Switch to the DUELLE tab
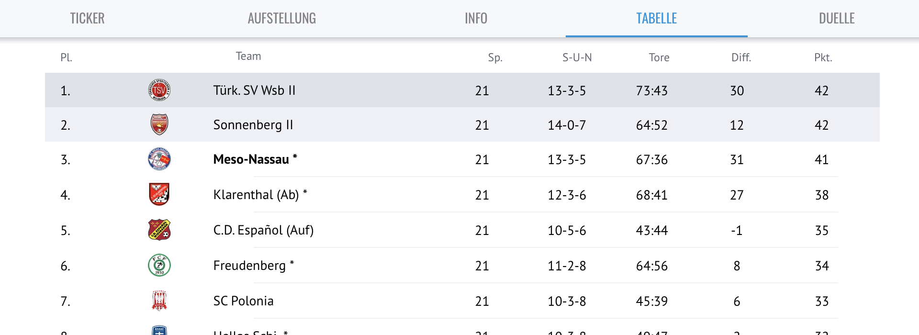Screen dimensions: 919x335 point(836,18)
